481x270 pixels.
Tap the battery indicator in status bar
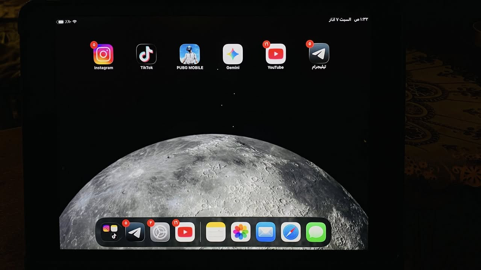(60, 22)
